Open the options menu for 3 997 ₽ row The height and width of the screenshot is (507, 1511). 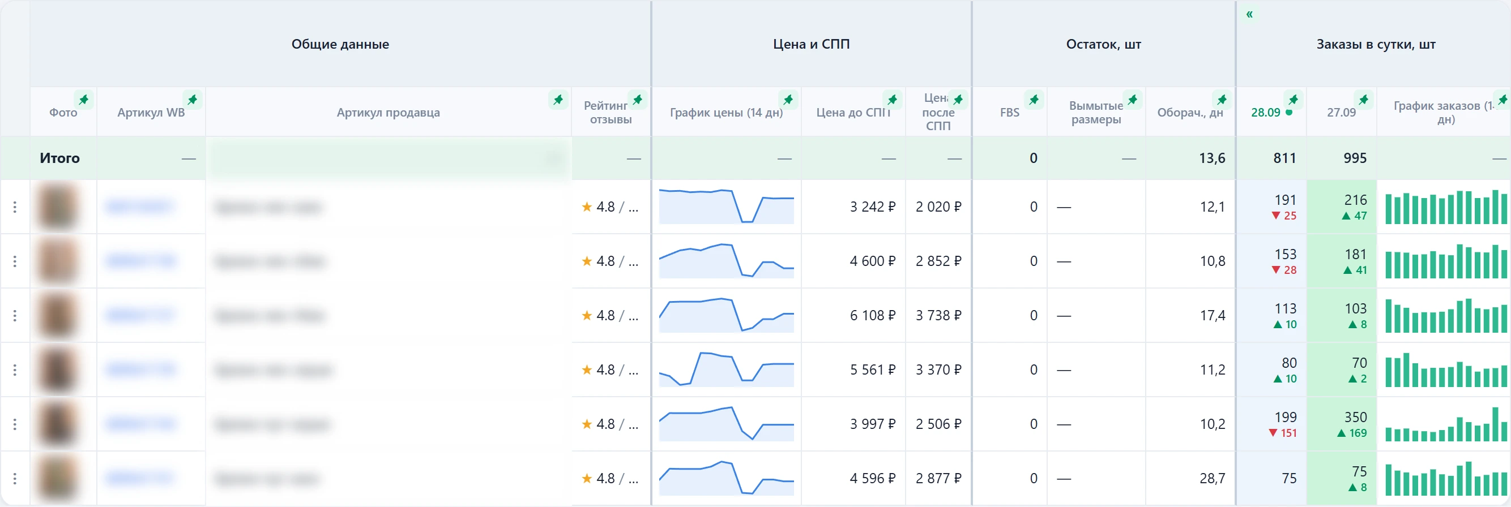[x=15, y=424]
